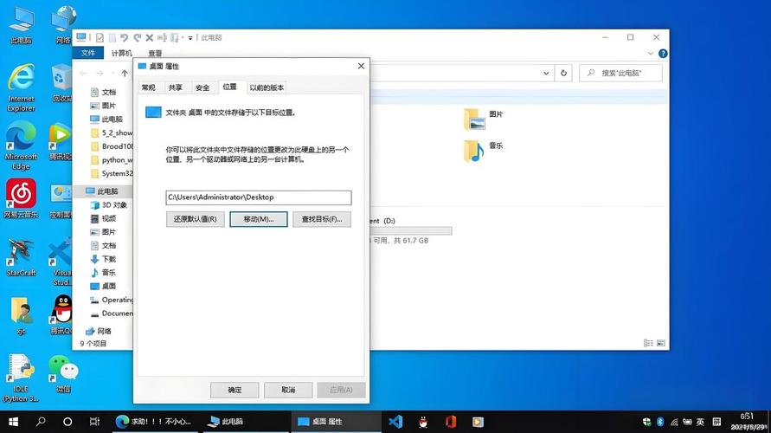Click Properties checkmark icon in Explorer title bar

pos(100,37)
